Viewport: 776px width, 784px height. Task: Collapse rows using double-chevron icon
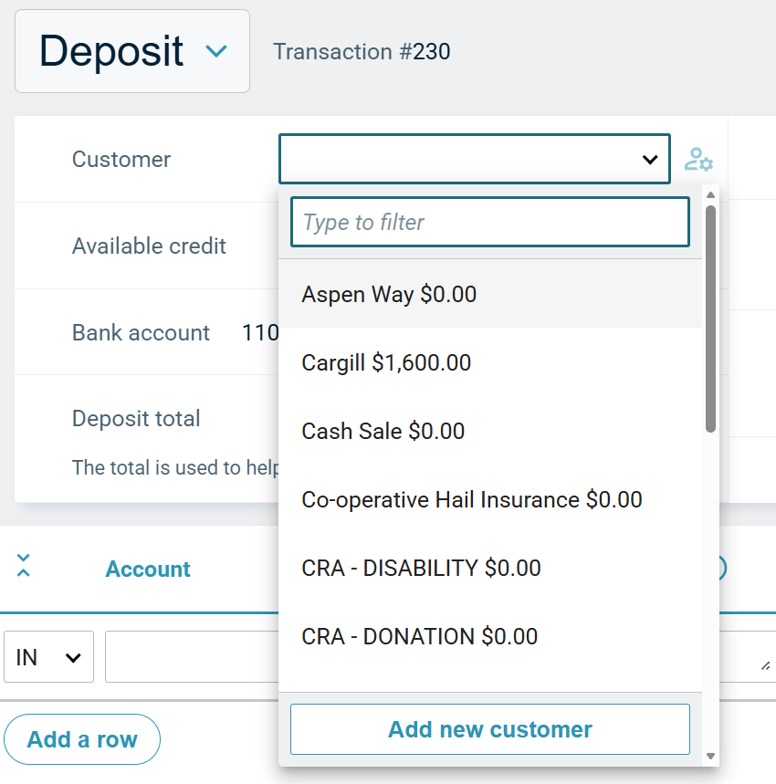point(24,565)
